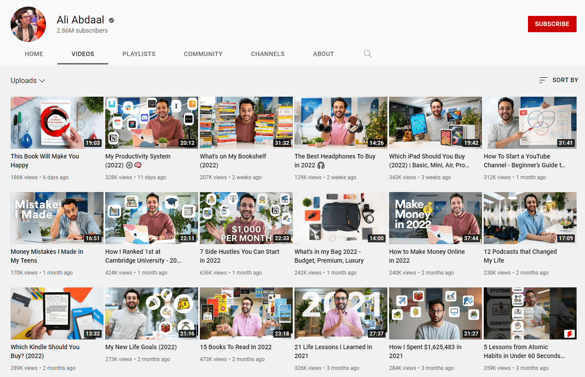Click '186K views • 6 days ago' text

coord(39,177)
